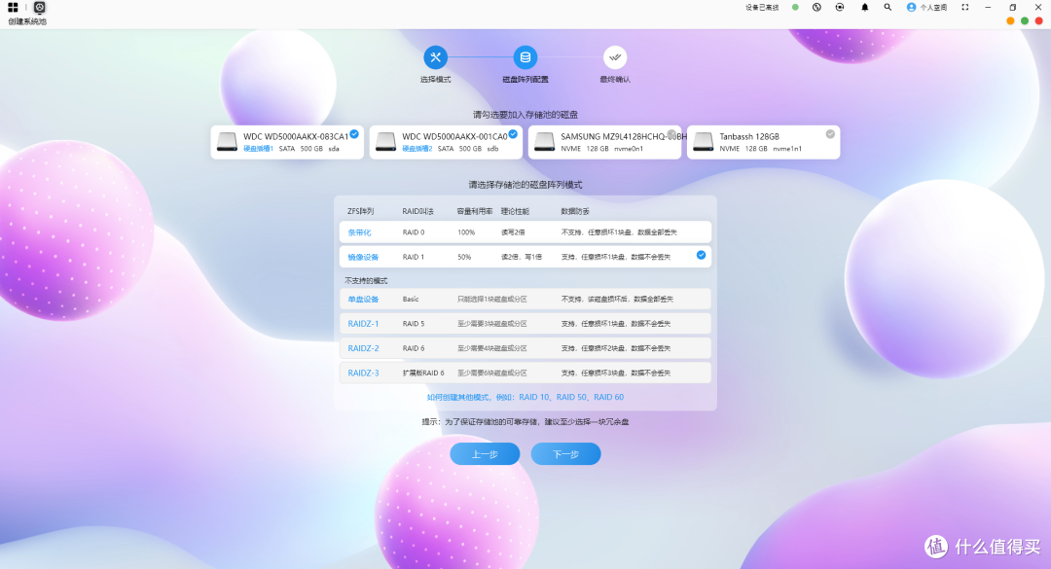1051x569 pixels.
Task: Click the 最终确认 double-check step icon
Action: (x=615, y=57)
